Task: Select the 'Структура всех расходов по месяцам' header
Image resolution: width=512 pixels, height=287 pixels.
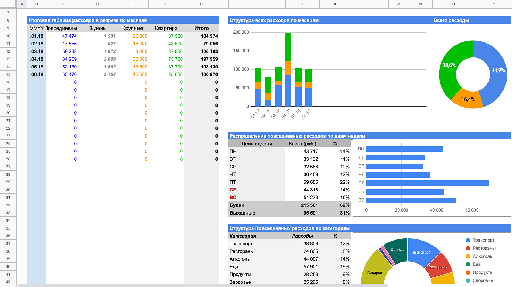Action: click(x=274, y=20)
